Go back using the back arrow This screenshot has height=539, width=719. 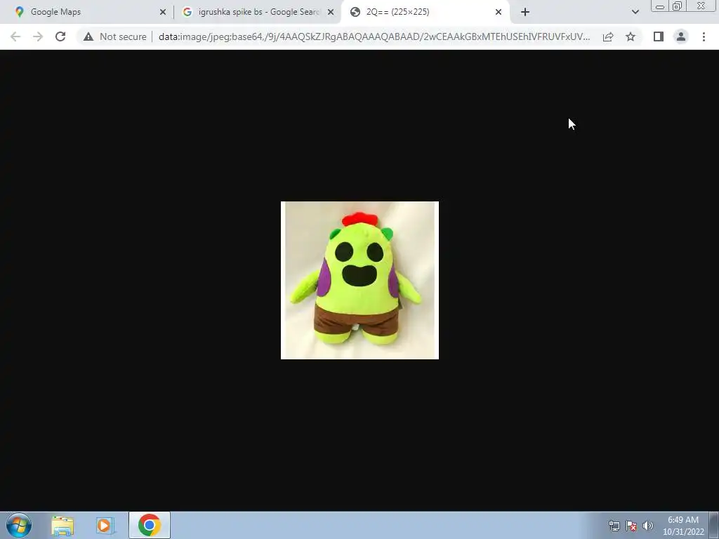point(15,36)
